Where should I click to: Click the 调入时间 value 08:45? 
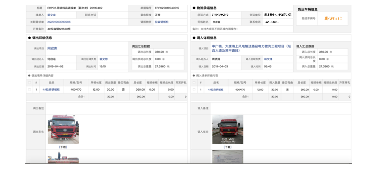(x=267, y=66)
